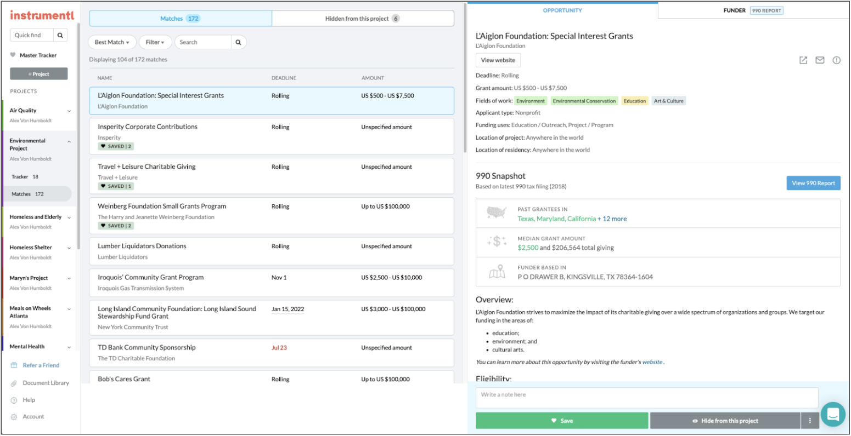Switch to Hidden from this project tab

pyautogui.click(x=362, y=19)
